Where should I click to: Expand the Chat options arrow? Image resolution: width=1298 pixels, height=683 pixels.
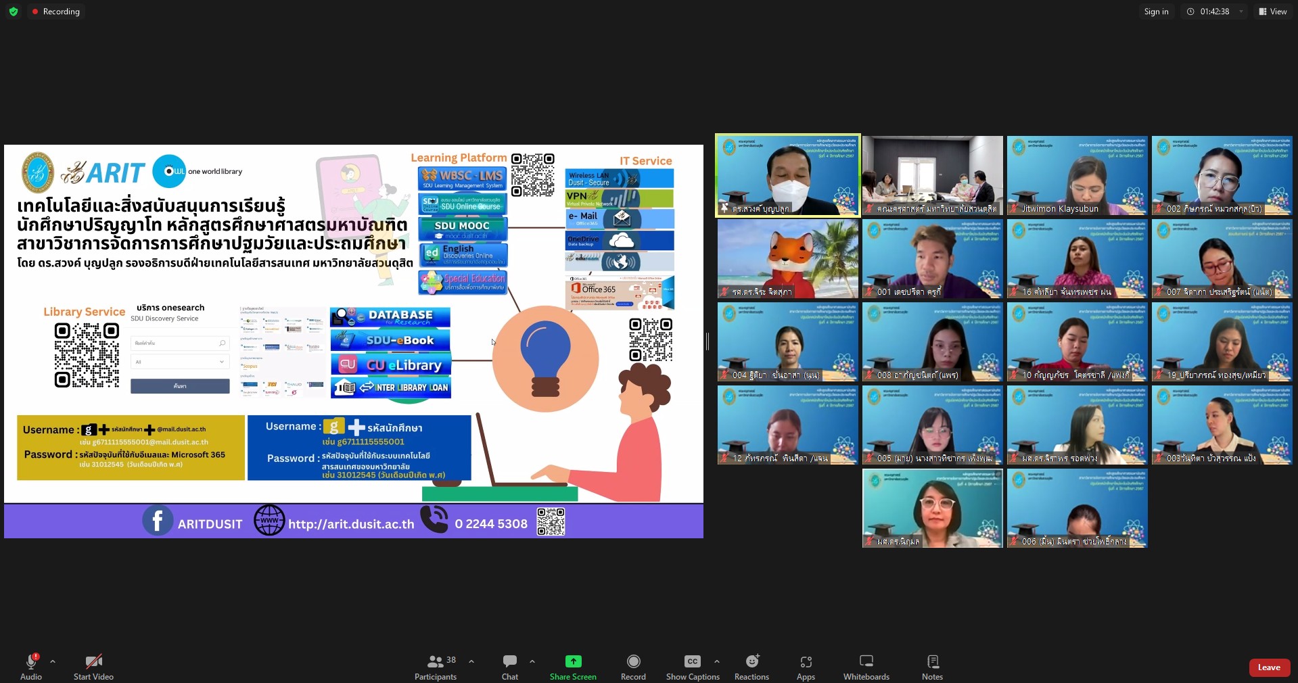click(x=532, y=661)
